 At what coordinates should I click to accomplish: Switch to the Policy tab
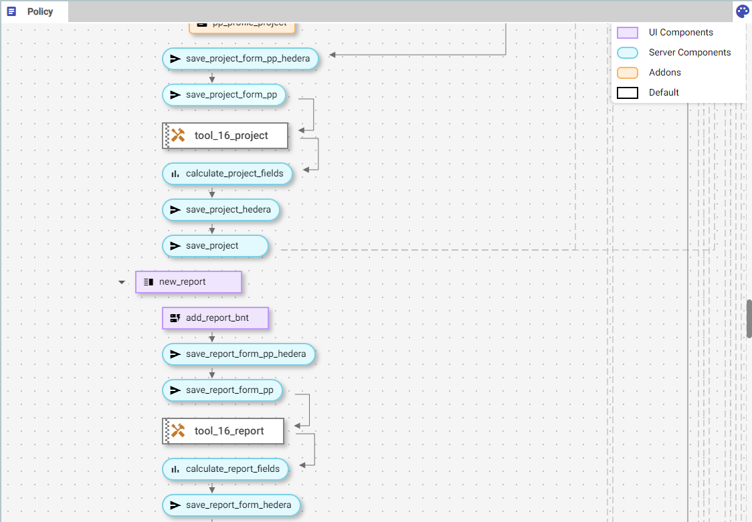click(39, 12)
